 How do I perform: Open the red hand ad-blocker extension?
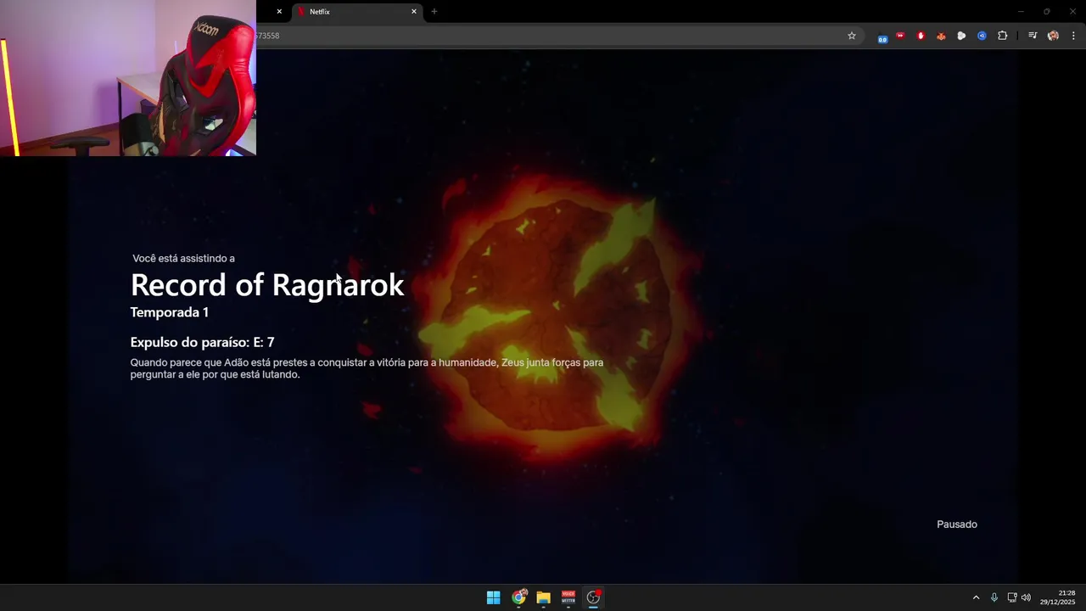(x=921, y=36)
